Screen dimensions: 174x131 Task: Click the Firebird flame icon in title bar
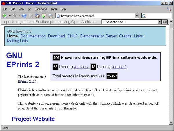(3, 3)
